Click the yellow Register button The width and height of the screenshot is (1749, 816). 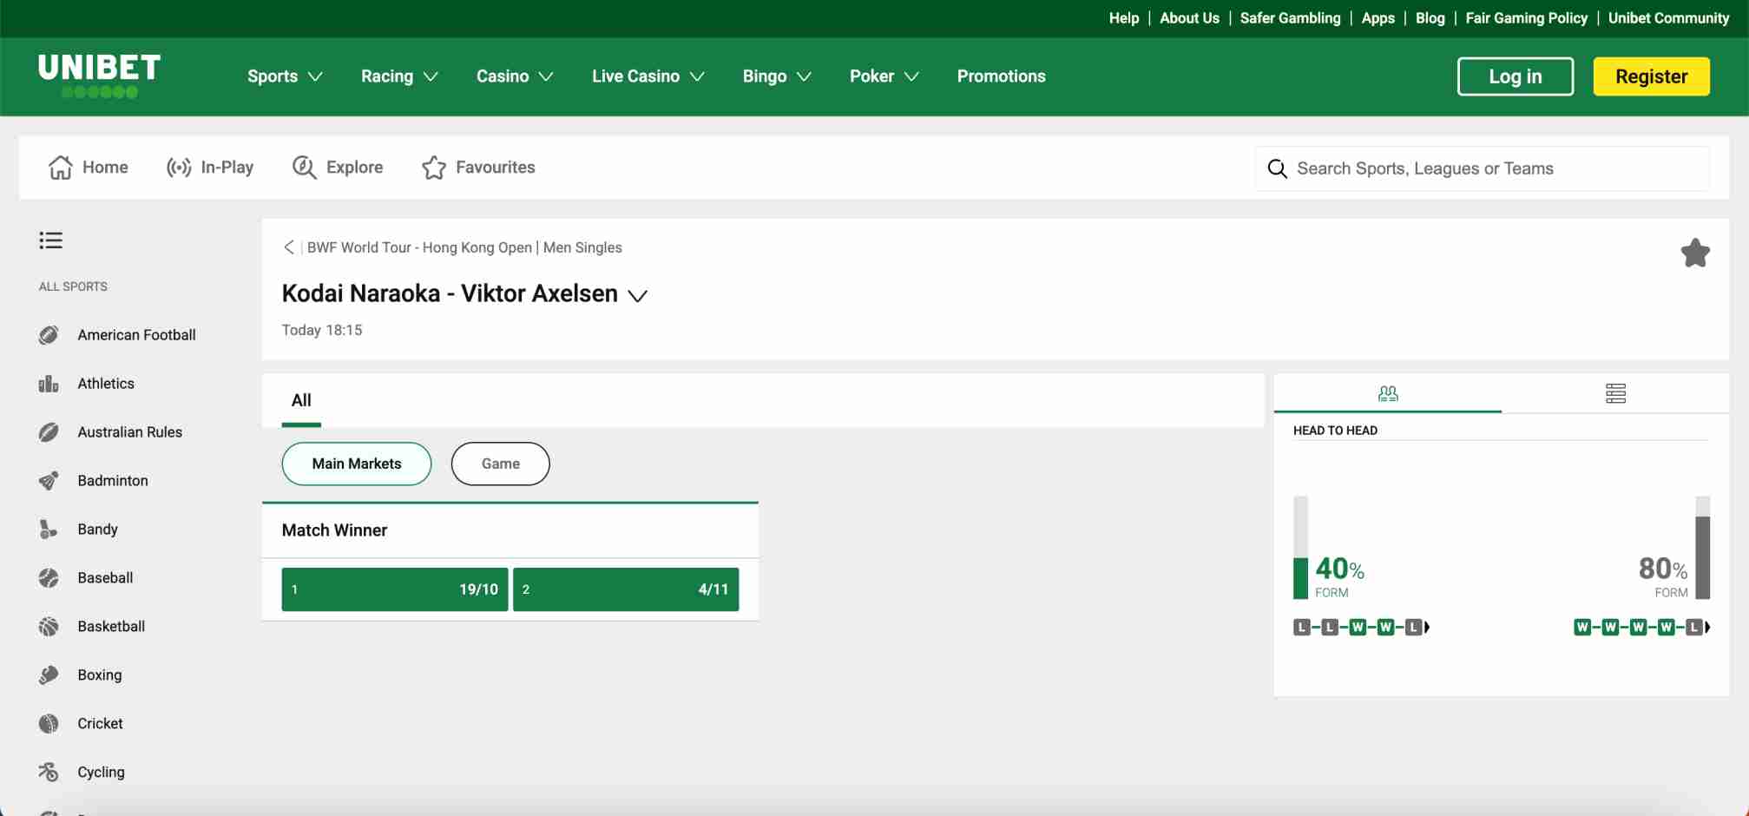(1651, 76)
